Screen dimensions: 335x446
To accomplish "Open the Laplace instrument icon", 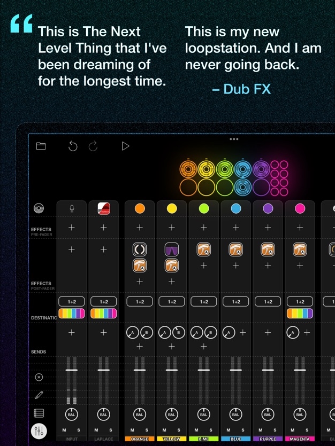I will coord(104,208).
